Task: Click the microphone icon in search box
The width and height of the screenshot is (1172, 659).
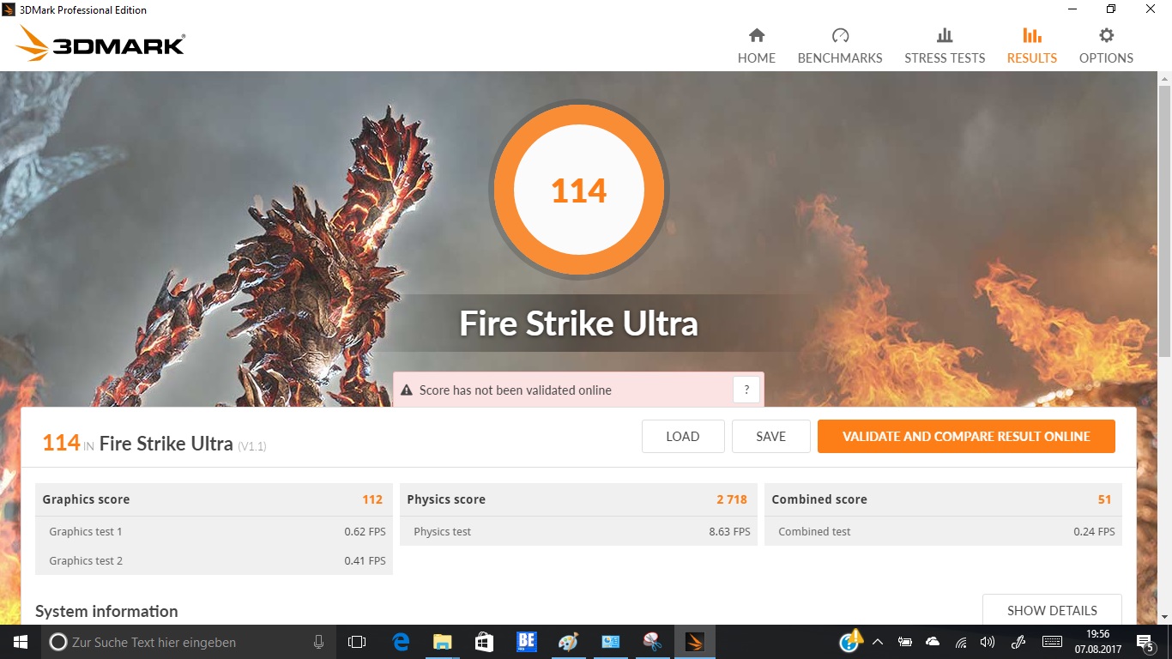Action: click(318, 642)
